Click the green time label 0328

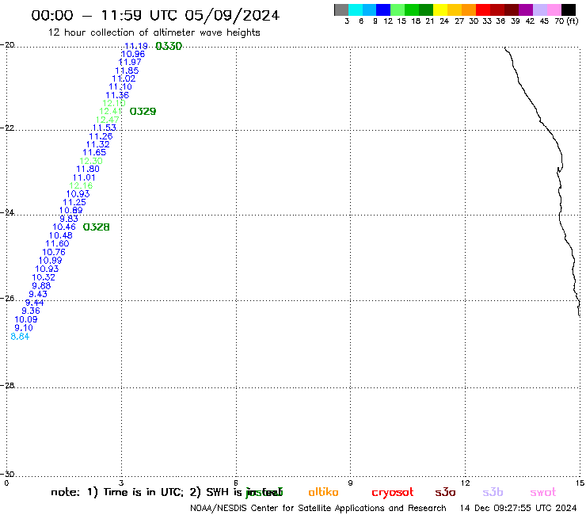[x=96, y=227]
